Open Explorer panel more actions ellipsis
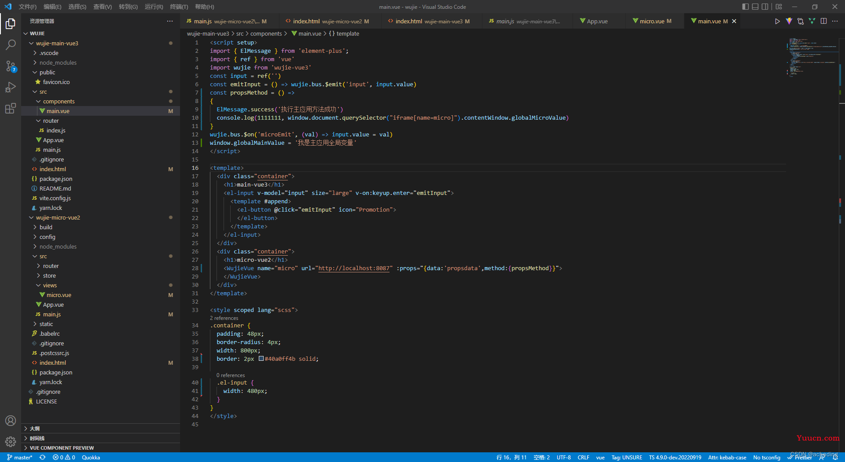Screen dimensions: 845x462 (x=170, y=21)
